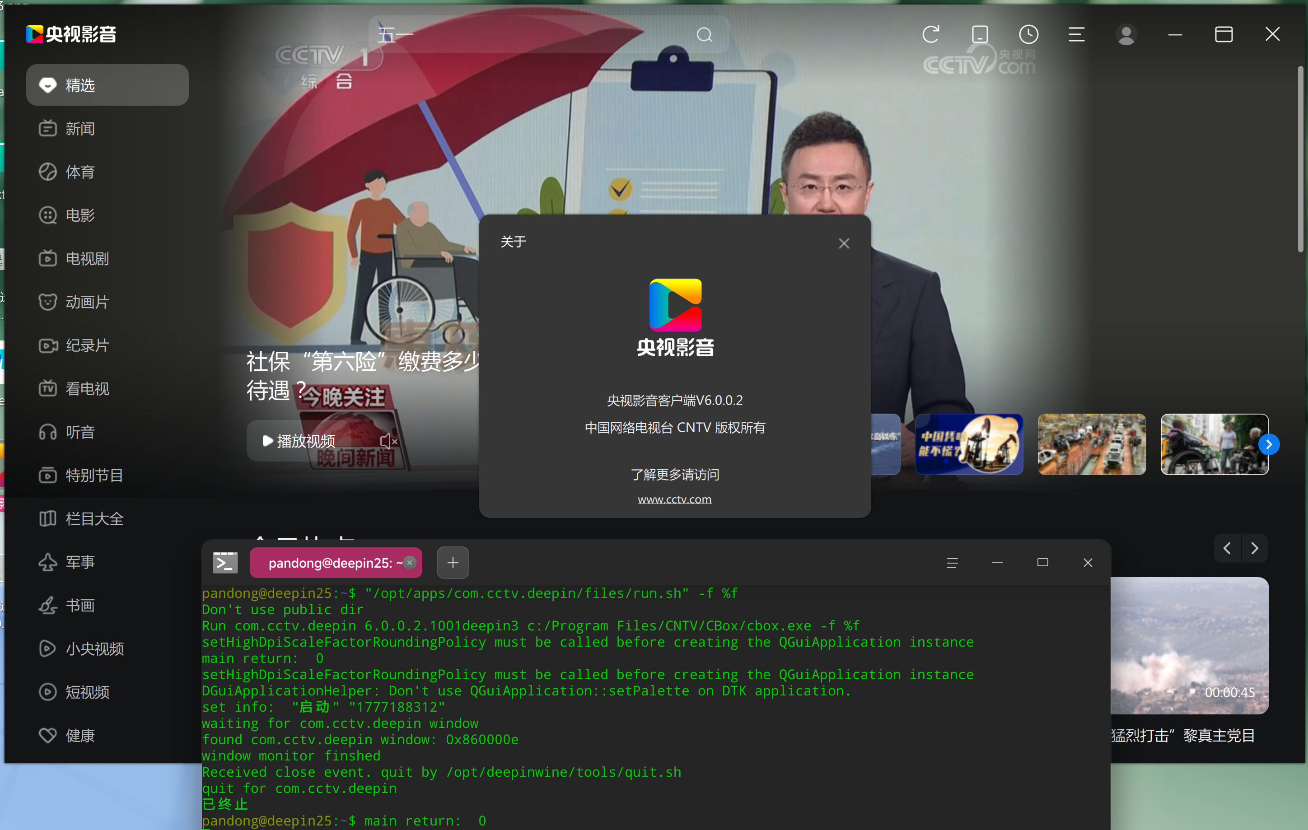The width and height of the screenshot is (1308, 830).
Task: Click the 动画片 bear face icon
Action: [x=48, y=302]
